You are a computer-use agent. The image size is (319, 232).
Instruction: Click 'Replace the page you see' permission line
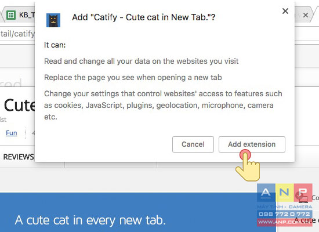pos(133,78)
